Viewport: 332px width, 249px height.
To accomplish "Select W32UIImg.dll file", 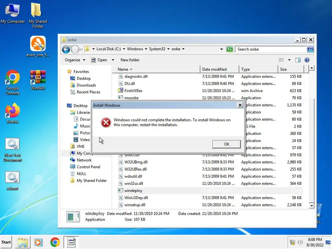I will tap(210, 162).
